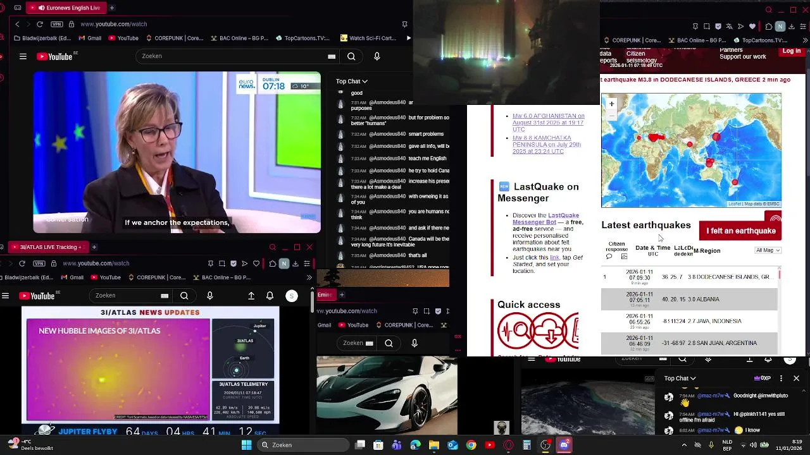The width and height of the screenshot is (810, 455).
Task: Open LastQuake Messenger Bot link
Action: coord(545,219)
